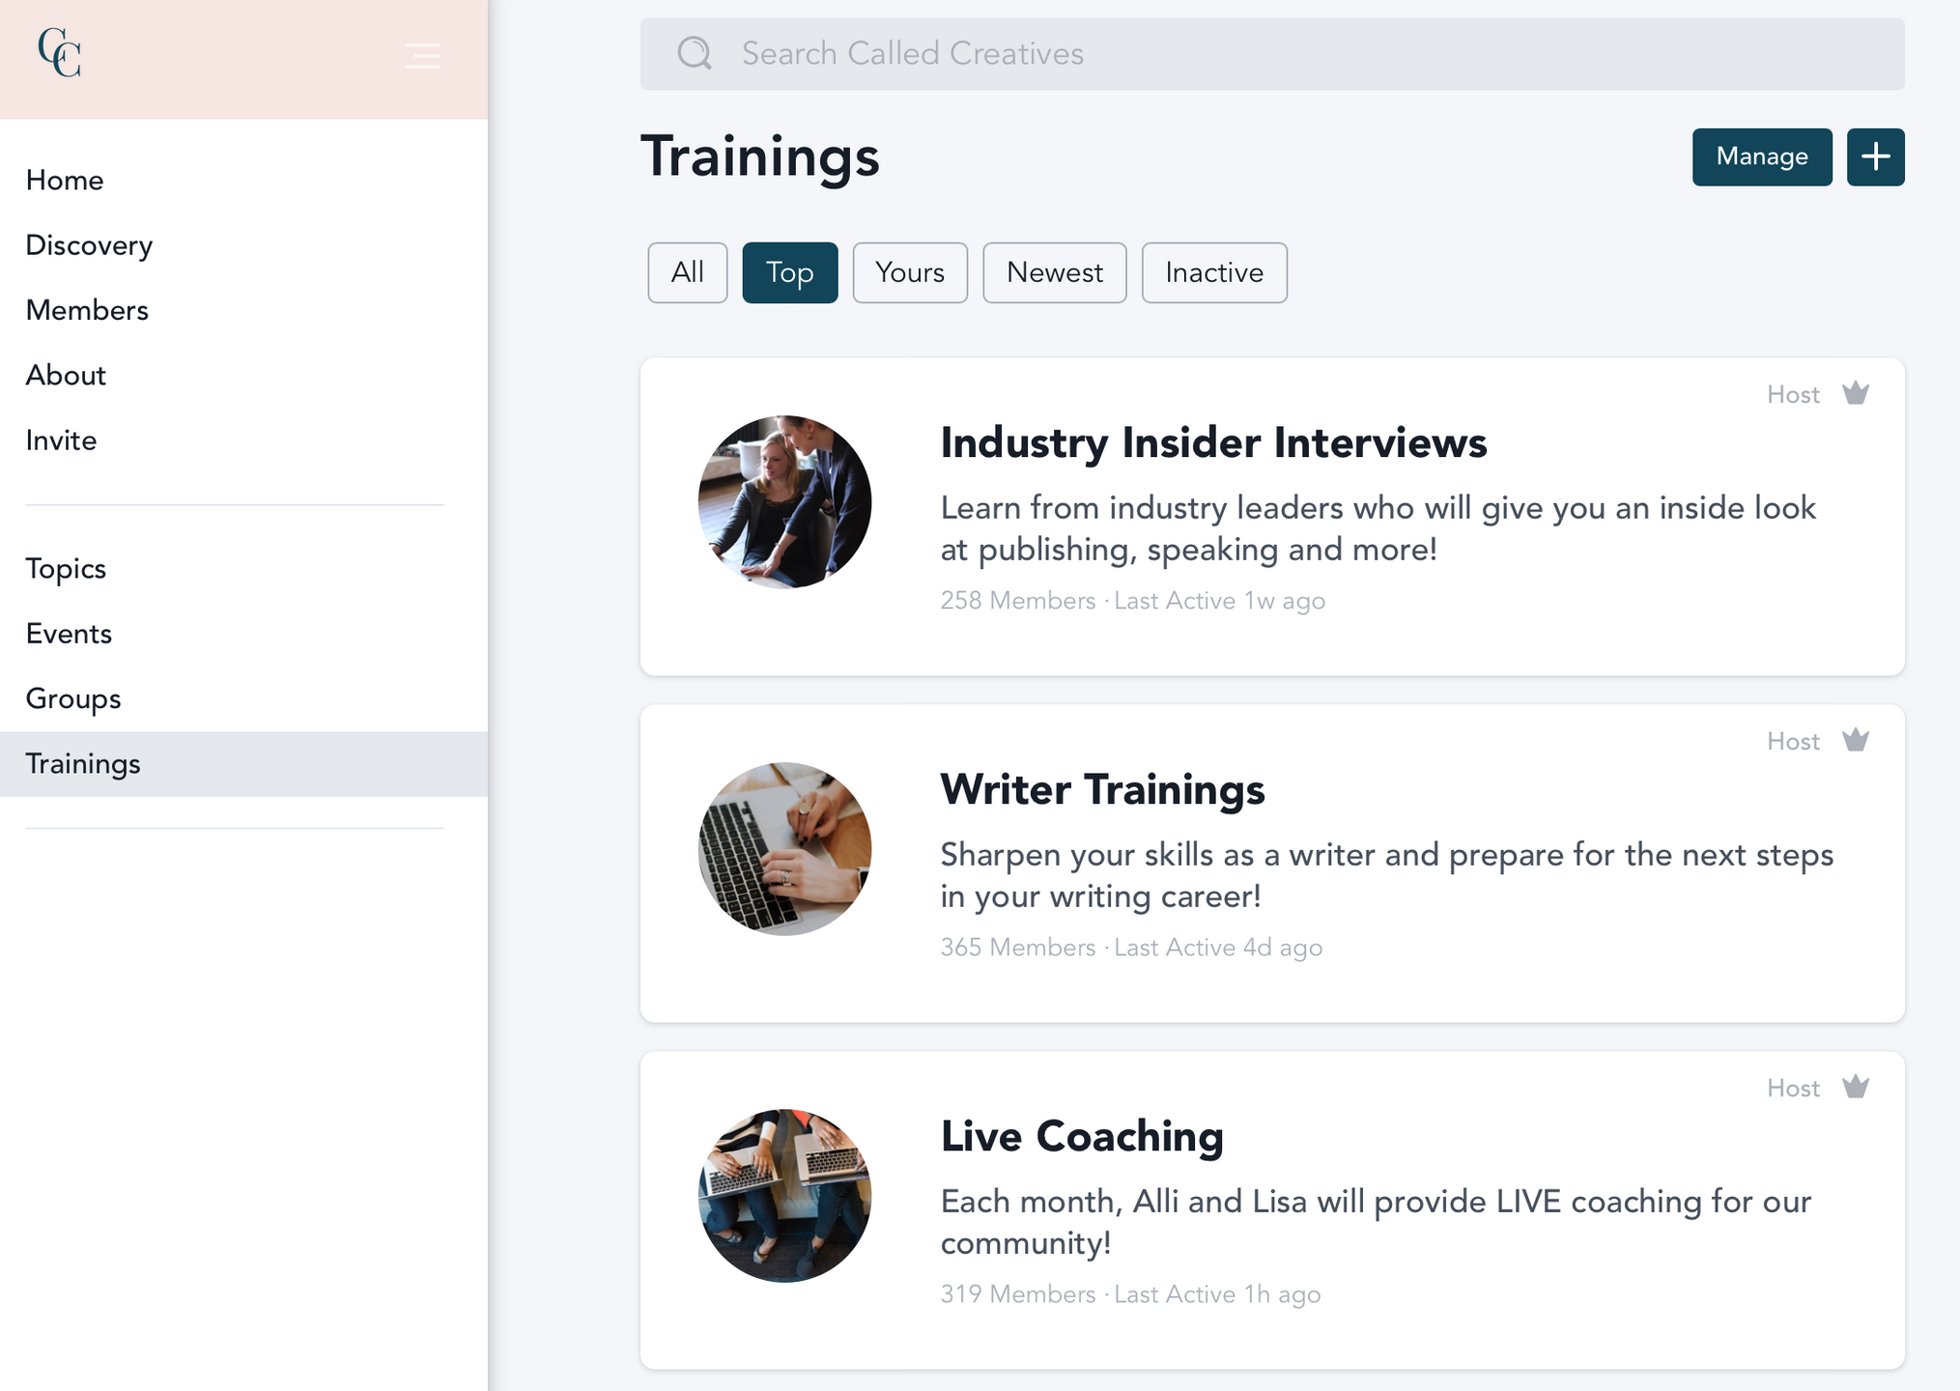Show Newest trainings filter
This screenshot has width=1960, height=1391.
(1054, 272)
